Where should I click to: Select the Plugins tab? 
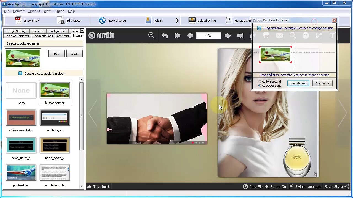78,36
